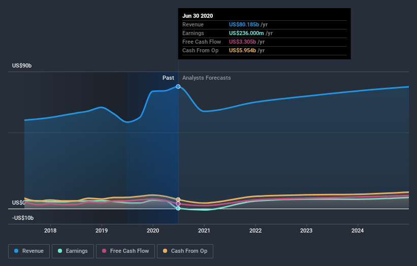Click the US$90b y-axis label
The height and width of the screenshot is (266, 417).
pos(22,65)
